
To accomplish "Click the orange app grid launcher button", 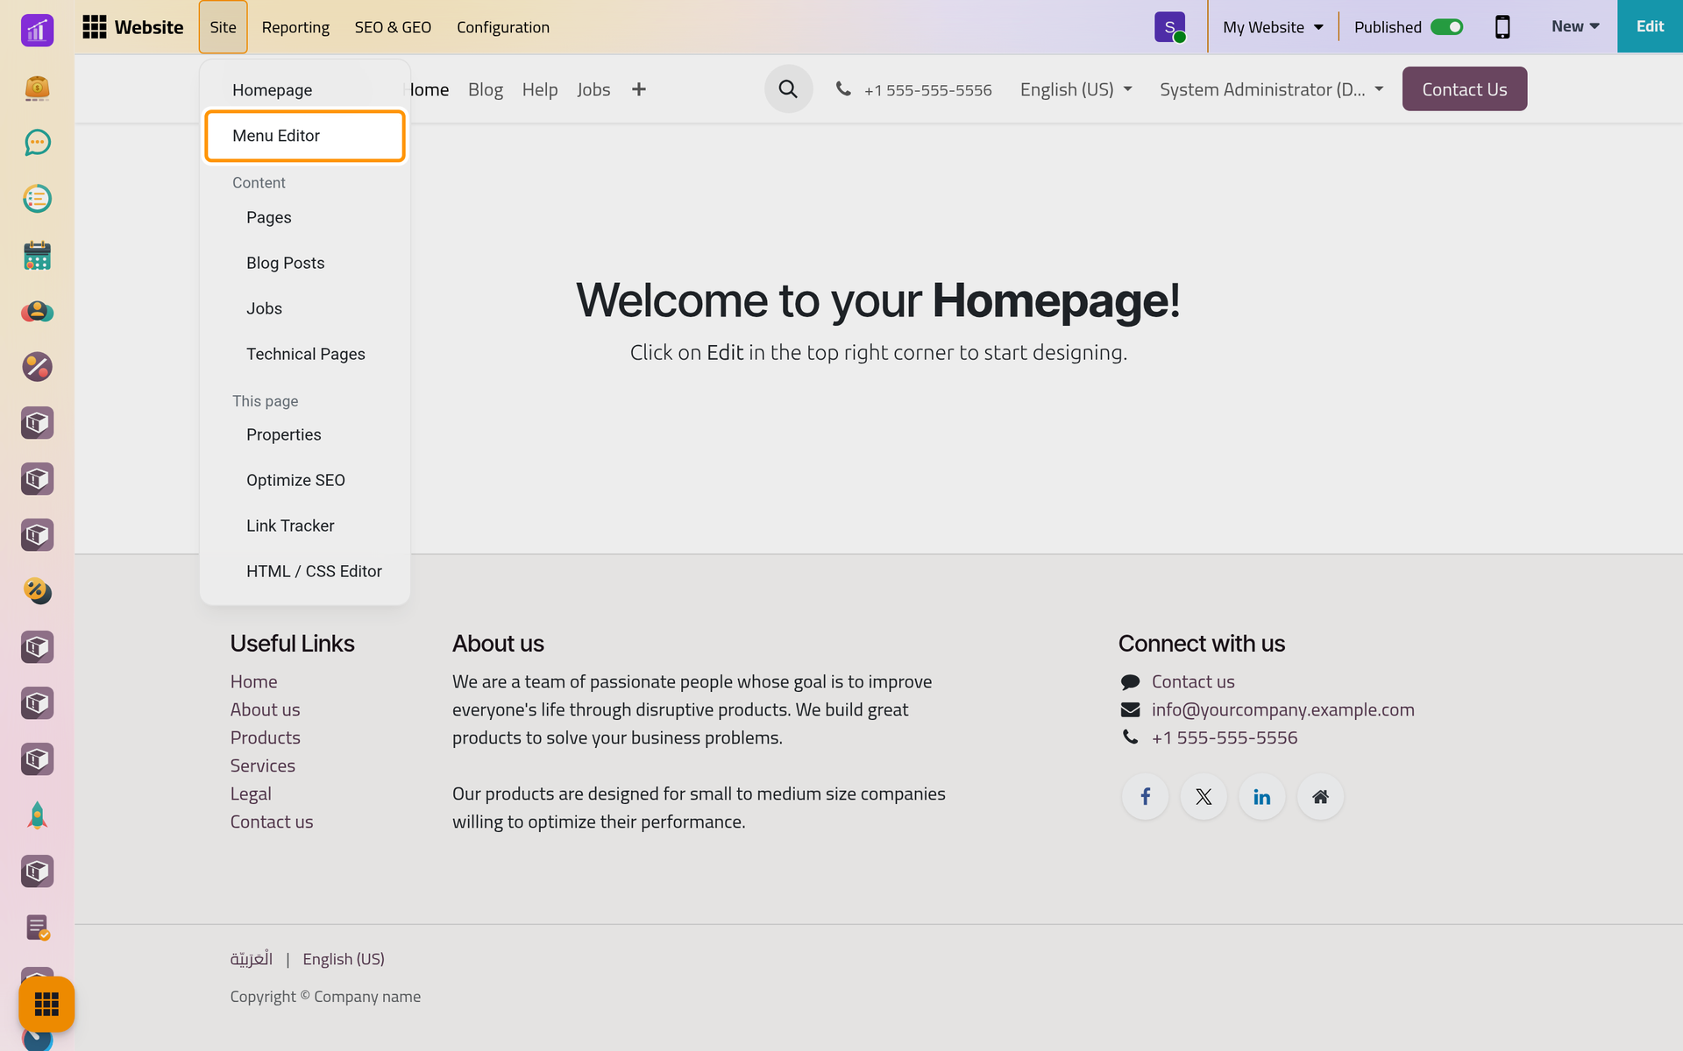I will (x=46, y=1004).
